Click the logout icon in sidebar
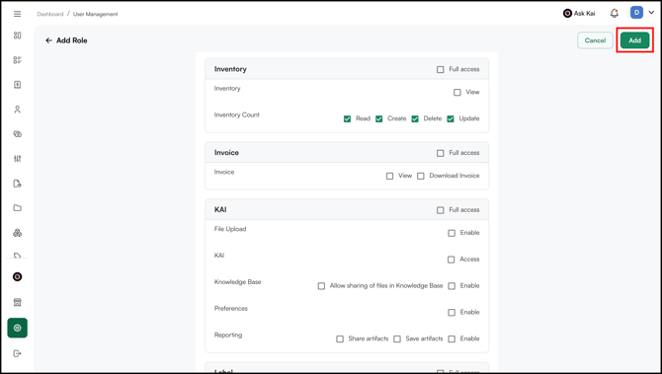662x374 pixels. point(18,353)
